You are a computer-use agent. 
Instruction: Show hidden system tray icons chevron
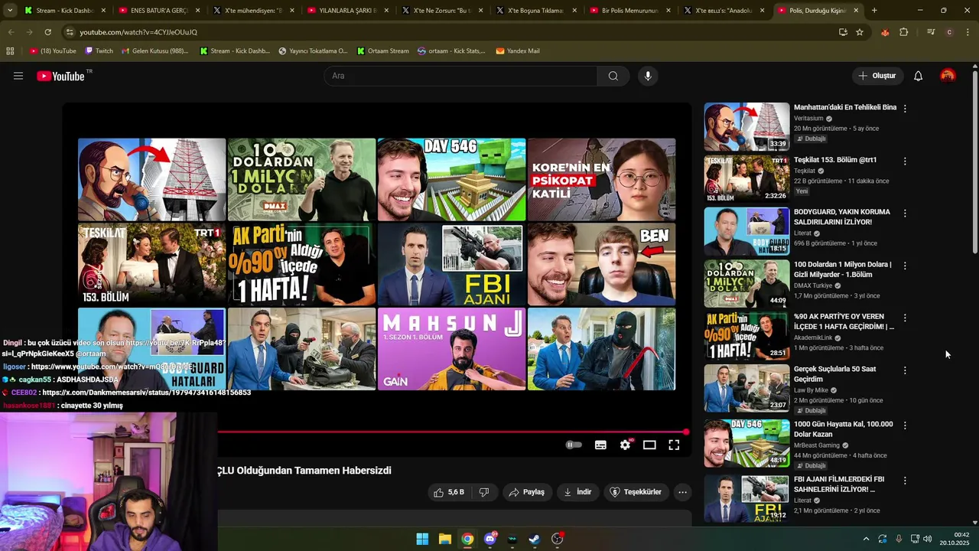pos(866,539)
